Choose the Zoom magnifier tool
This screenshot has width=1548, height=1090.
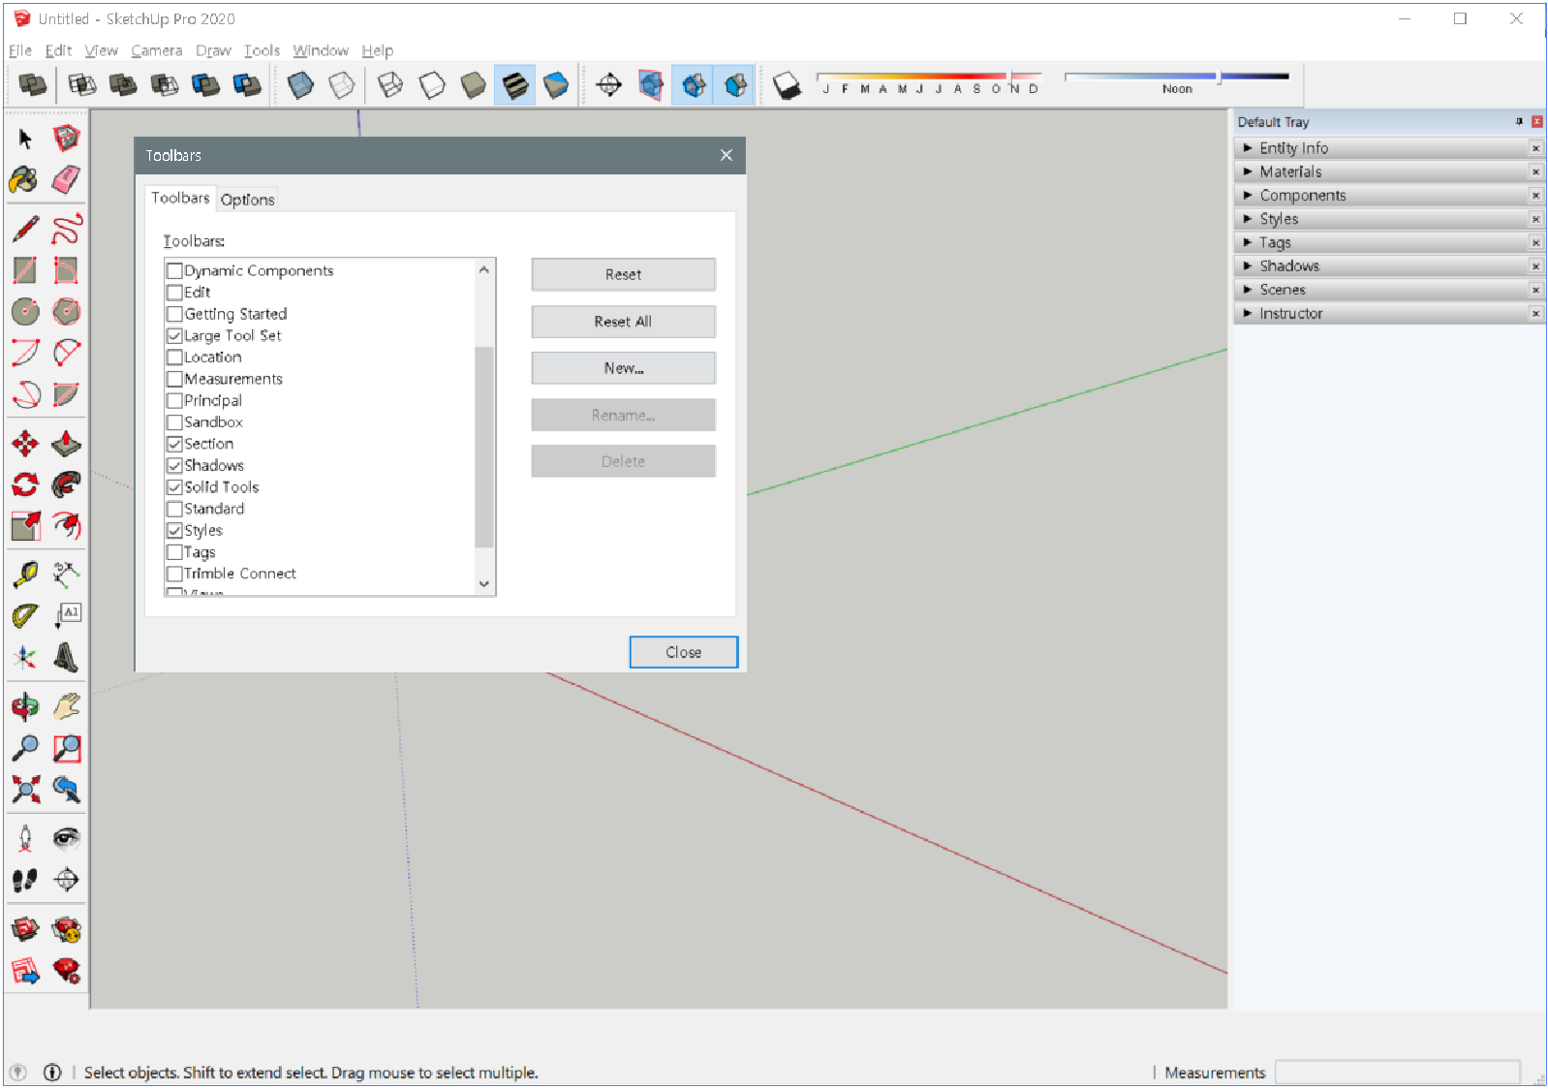[25, 748]
